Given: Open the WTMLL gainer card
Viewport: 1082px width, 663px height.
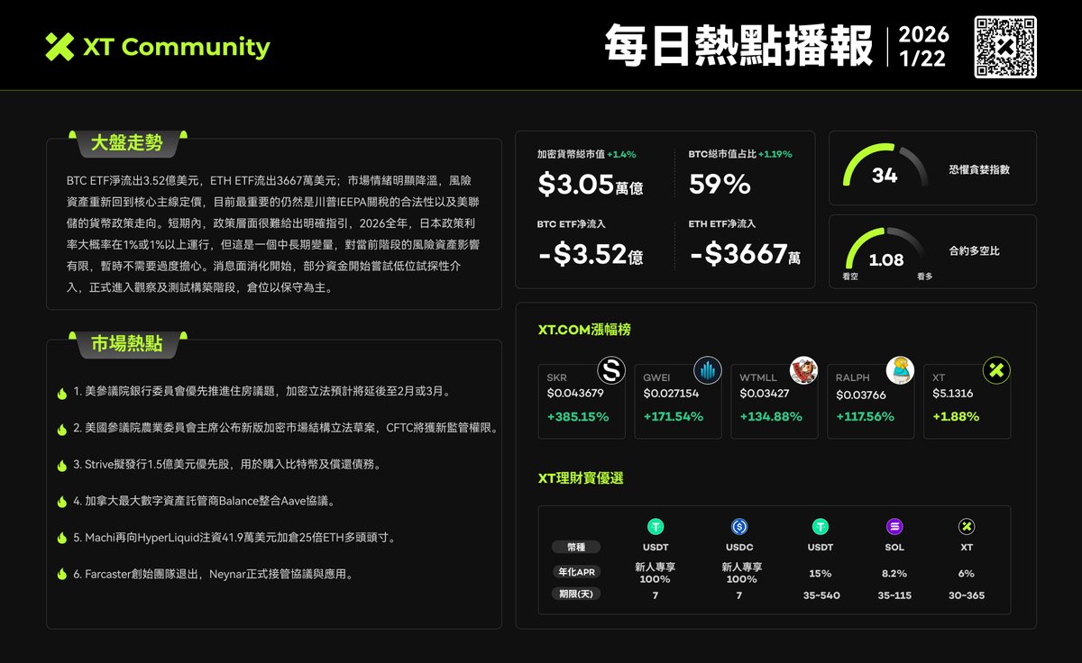Looking at the screenshot, I should [x=774, y=402].
